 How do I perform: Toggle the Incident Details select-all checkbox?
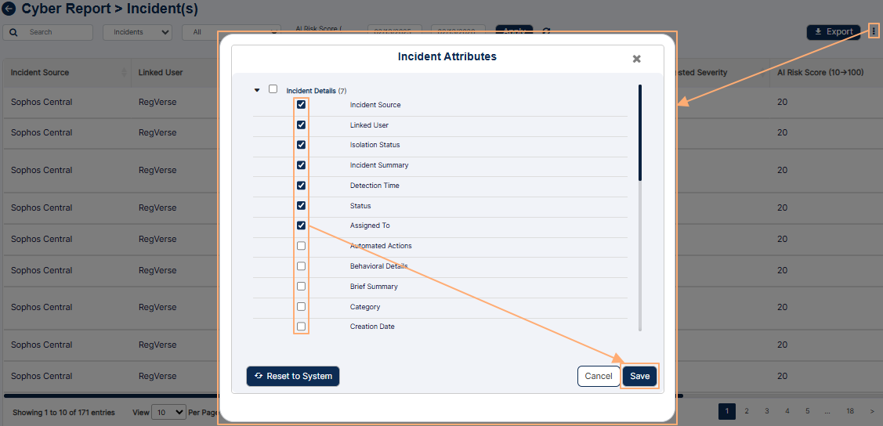coord(273,89)
